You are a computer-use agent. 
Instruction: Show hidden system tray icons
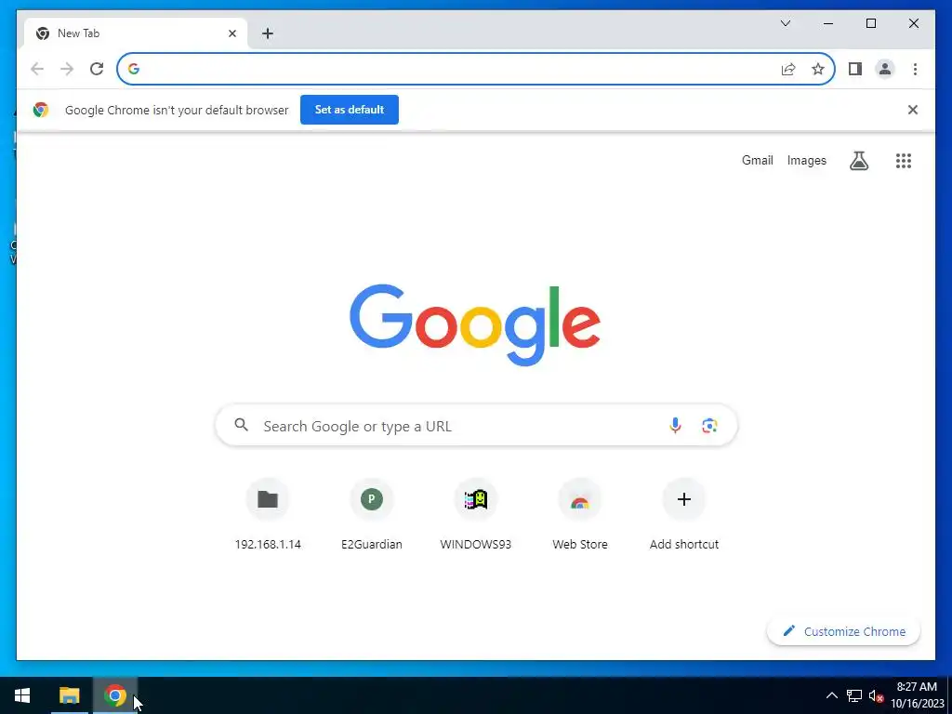[832, 695]
